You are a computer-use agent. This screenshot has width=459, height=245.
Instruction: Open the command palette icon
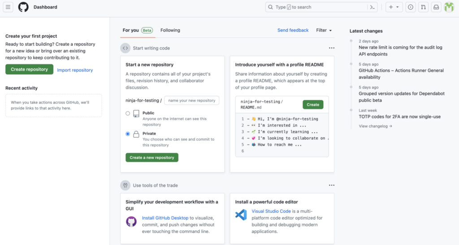[x=372, y=7]
